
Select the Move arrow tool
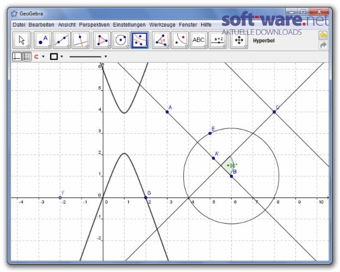point(21,40)
